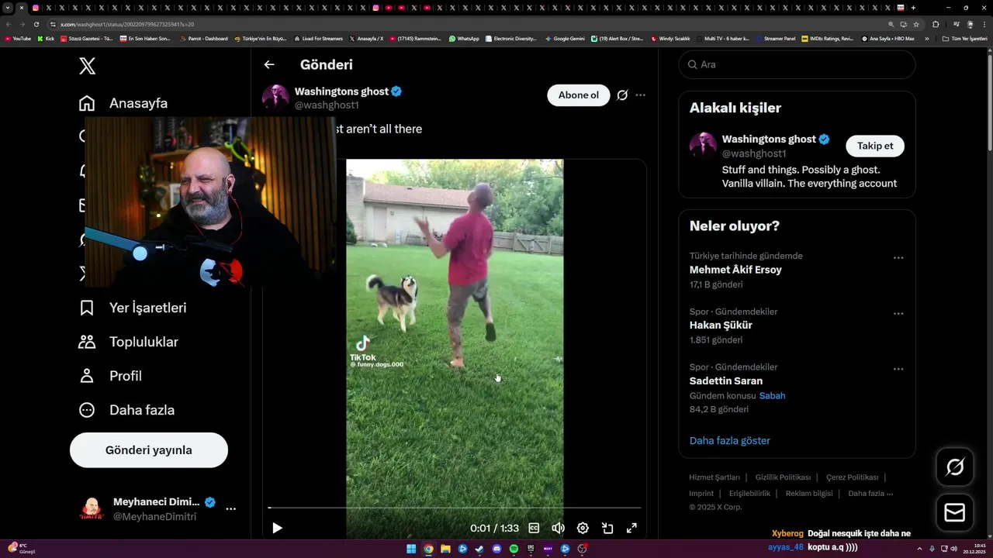Open the YouTube bookmark

pyautogui.click(x=18, y=38)
